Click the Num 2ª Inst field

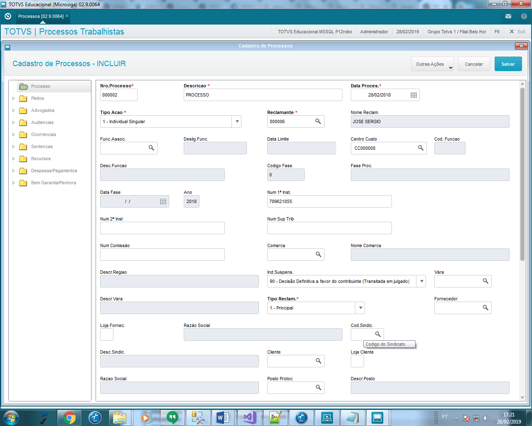[163, 228]
